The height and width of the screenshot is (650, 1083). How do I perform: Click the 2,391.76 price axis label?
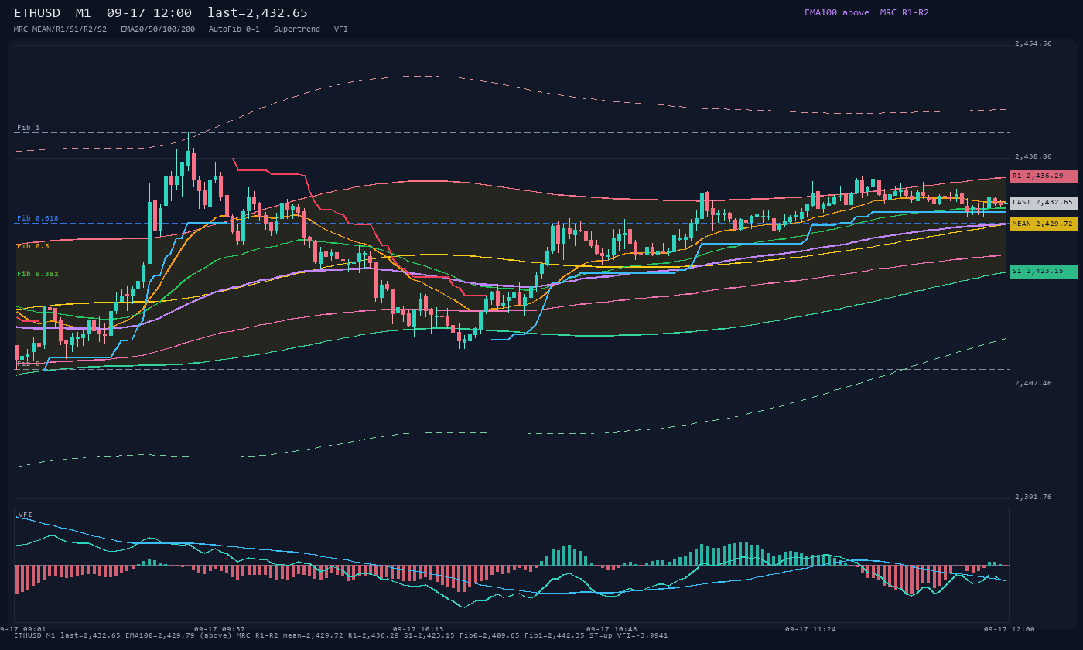[1033, 497]
